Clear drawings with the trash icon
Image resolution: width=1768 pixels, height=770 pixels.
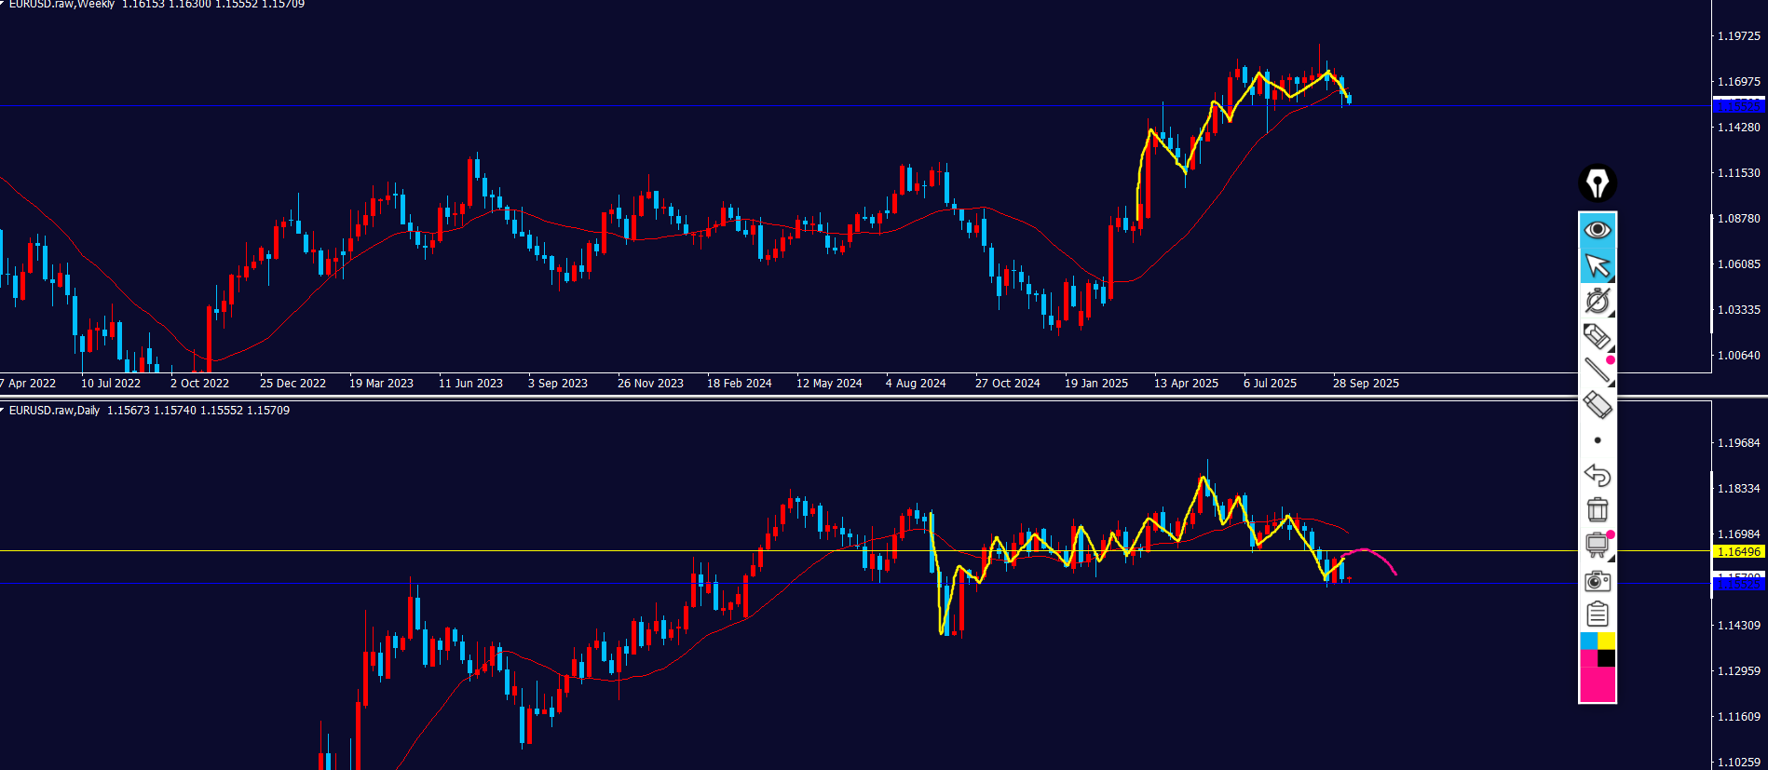click(x=1598, y=510)
